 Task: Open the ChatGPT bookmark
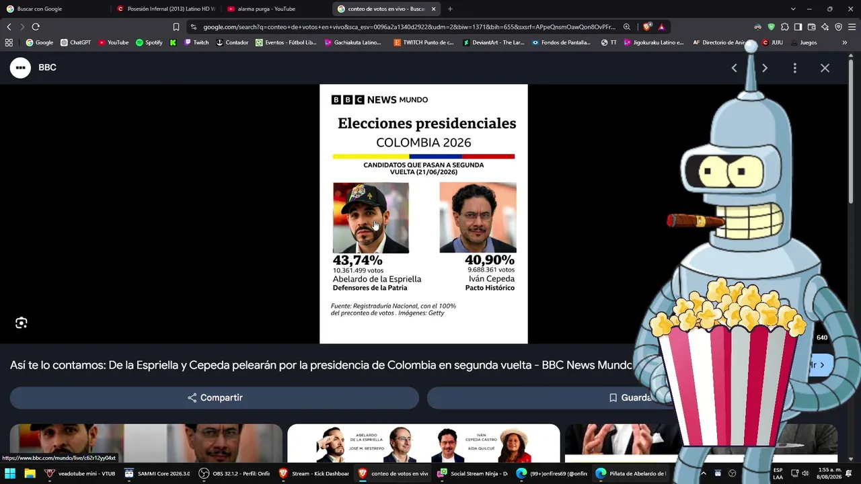tap(75, 42)
